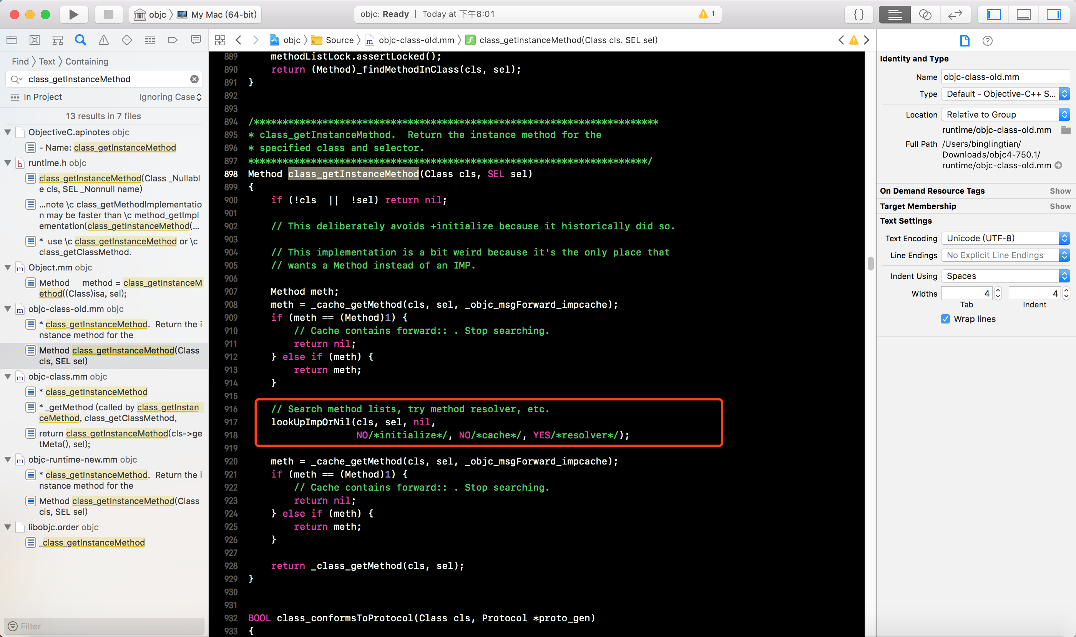This screenshot has width=1076, height=637.
Task: Show the Version editor
Action: [955, 14]
